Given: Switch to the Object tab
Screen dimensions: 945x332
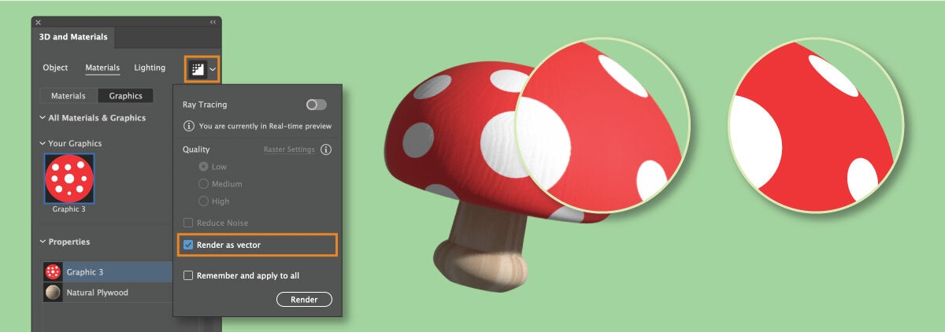Looking at the screenshot, I should coord(55,68).
